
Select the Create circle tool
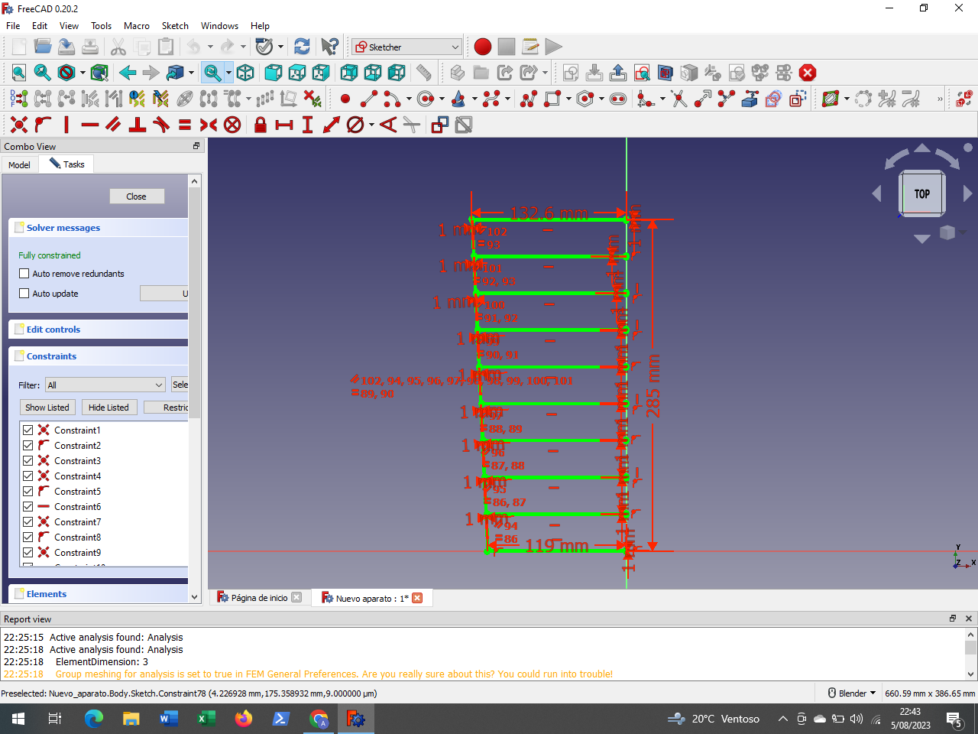click(426, 99)
